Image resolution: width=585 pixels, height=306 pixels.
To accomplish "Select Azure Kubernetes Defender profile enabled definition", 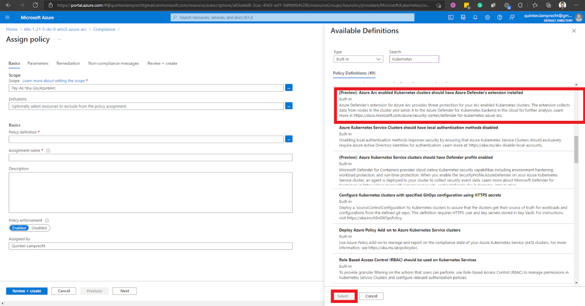I will click(x=453, y=170).
